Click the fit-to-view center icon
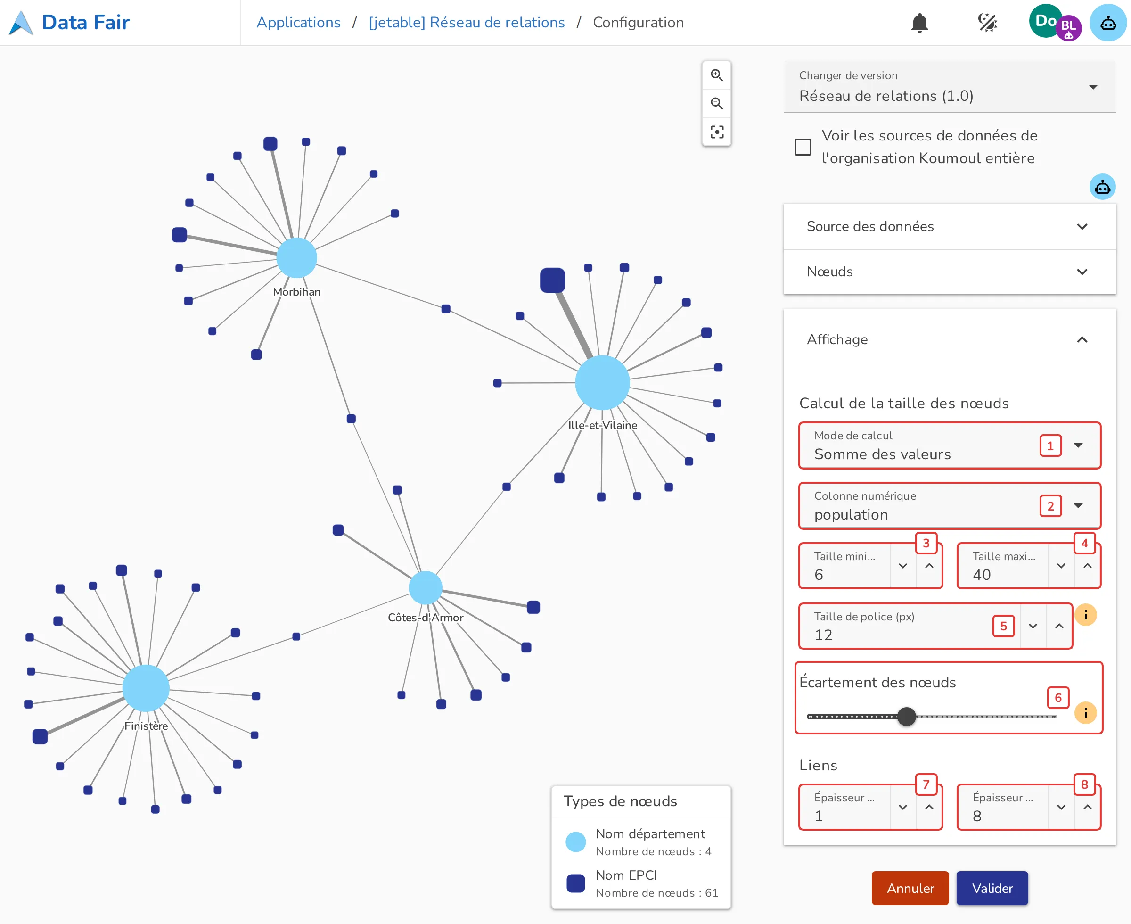The image size is (1131, 924). click(717, 132)
